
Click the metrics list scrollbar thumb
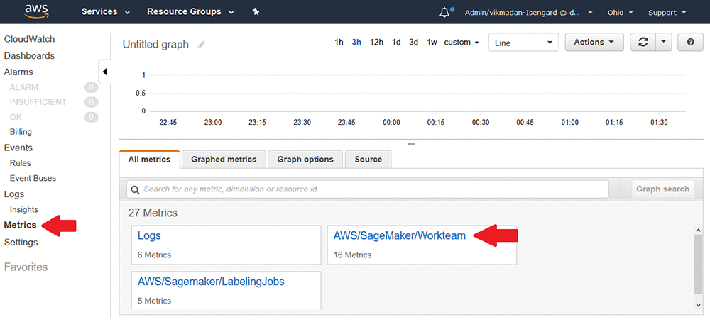pyautogui.click(x=698, y=265)
